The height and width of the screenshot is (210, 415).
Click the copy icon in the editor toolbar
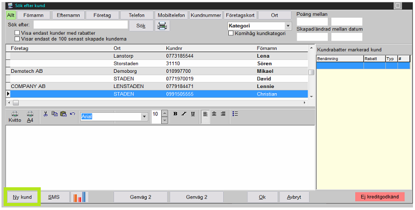coord(54,114)
